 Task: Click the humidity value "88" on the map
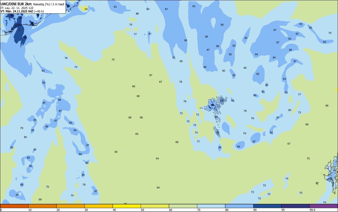click(x=59, y=100)
